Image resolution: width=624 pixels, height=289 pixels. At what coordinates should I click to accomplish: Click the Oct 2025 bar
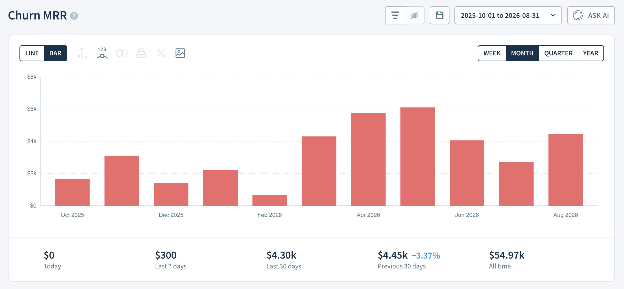pos(72,192)
